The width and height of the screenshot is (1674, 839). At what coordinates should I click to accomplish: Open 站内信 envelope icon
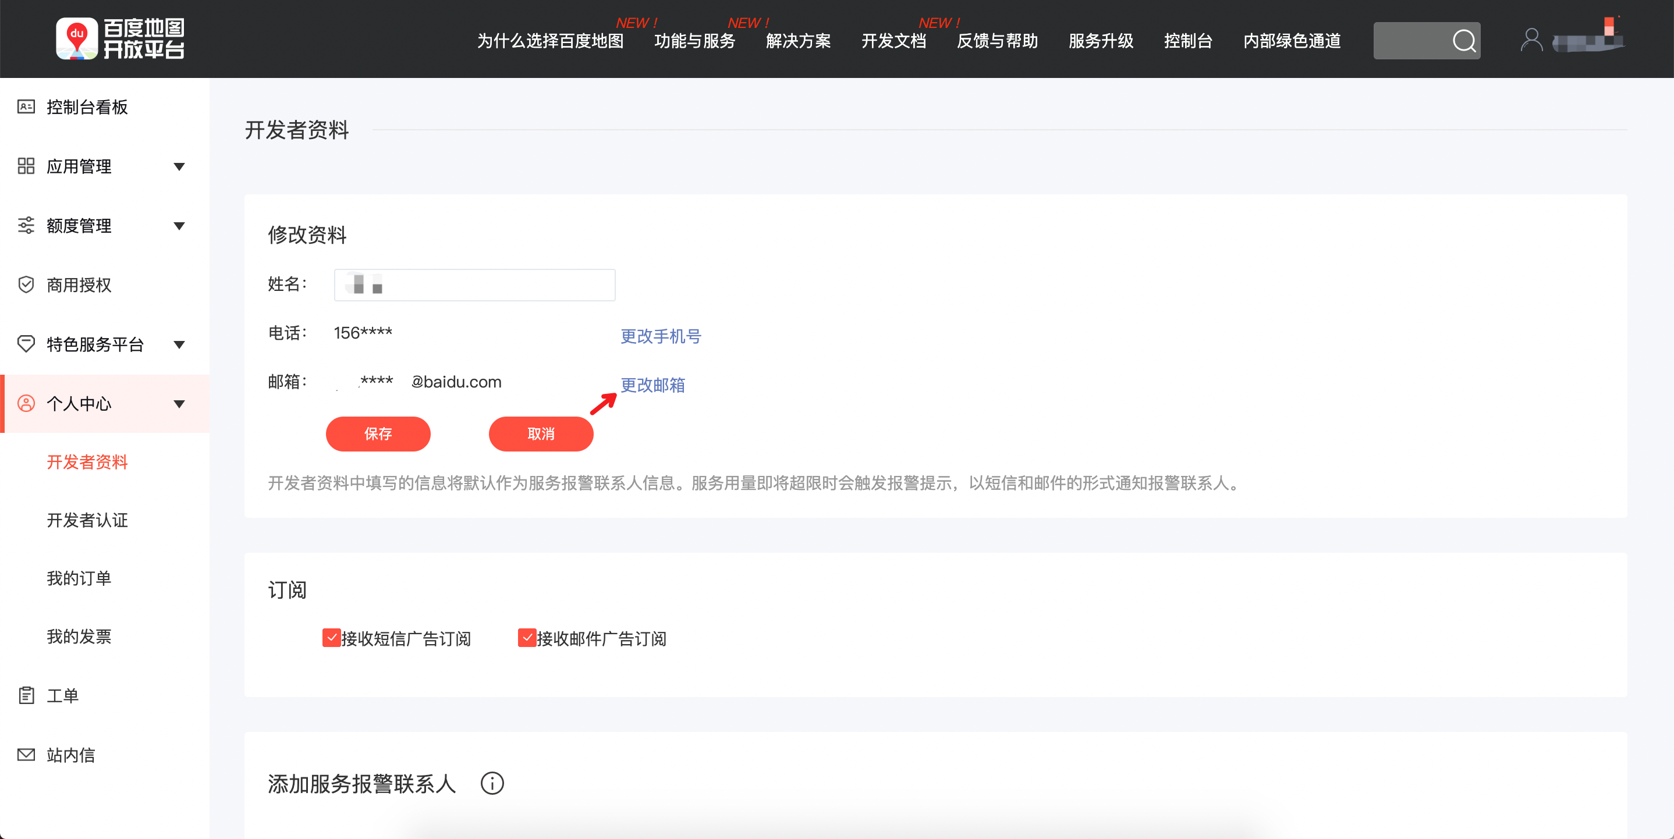click(x=26, y=754)
